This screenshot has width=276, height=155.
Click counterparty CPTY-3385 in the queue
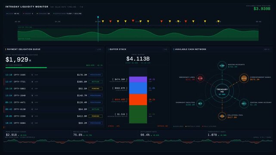[19, 75]
